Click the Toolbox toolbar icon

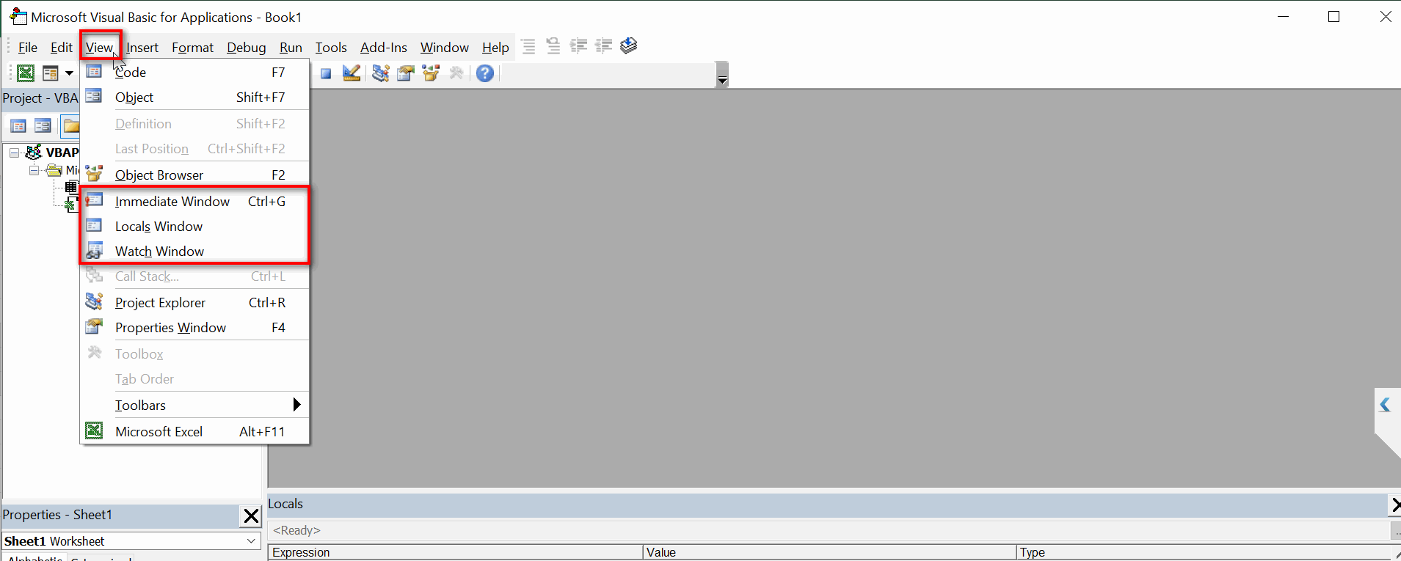pyautogui.click(x=456, y=73)
